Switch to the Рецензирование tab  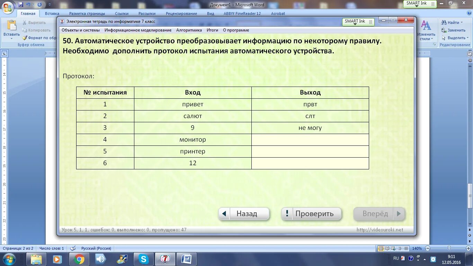tap(181, 14)
